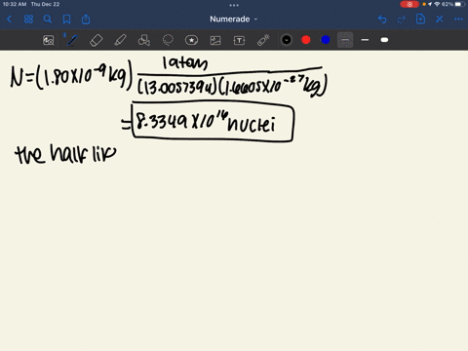The height and width of the screenshot is (351, 468).
Task: Choose the black pen color
Action: [x=287, y=40]
